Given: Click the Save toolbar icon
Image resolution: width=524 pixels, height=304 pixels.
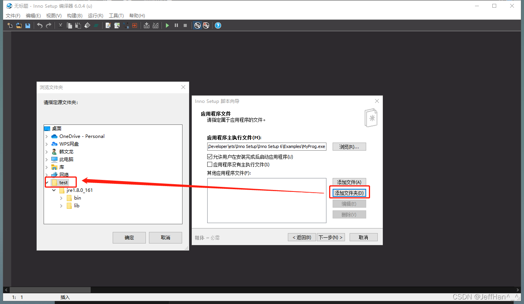Looking at the screenshot, I should [27, 25].
